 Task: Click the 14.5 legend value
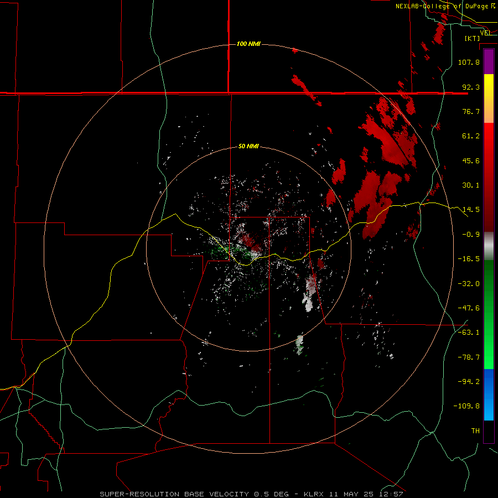coord(471,210)
